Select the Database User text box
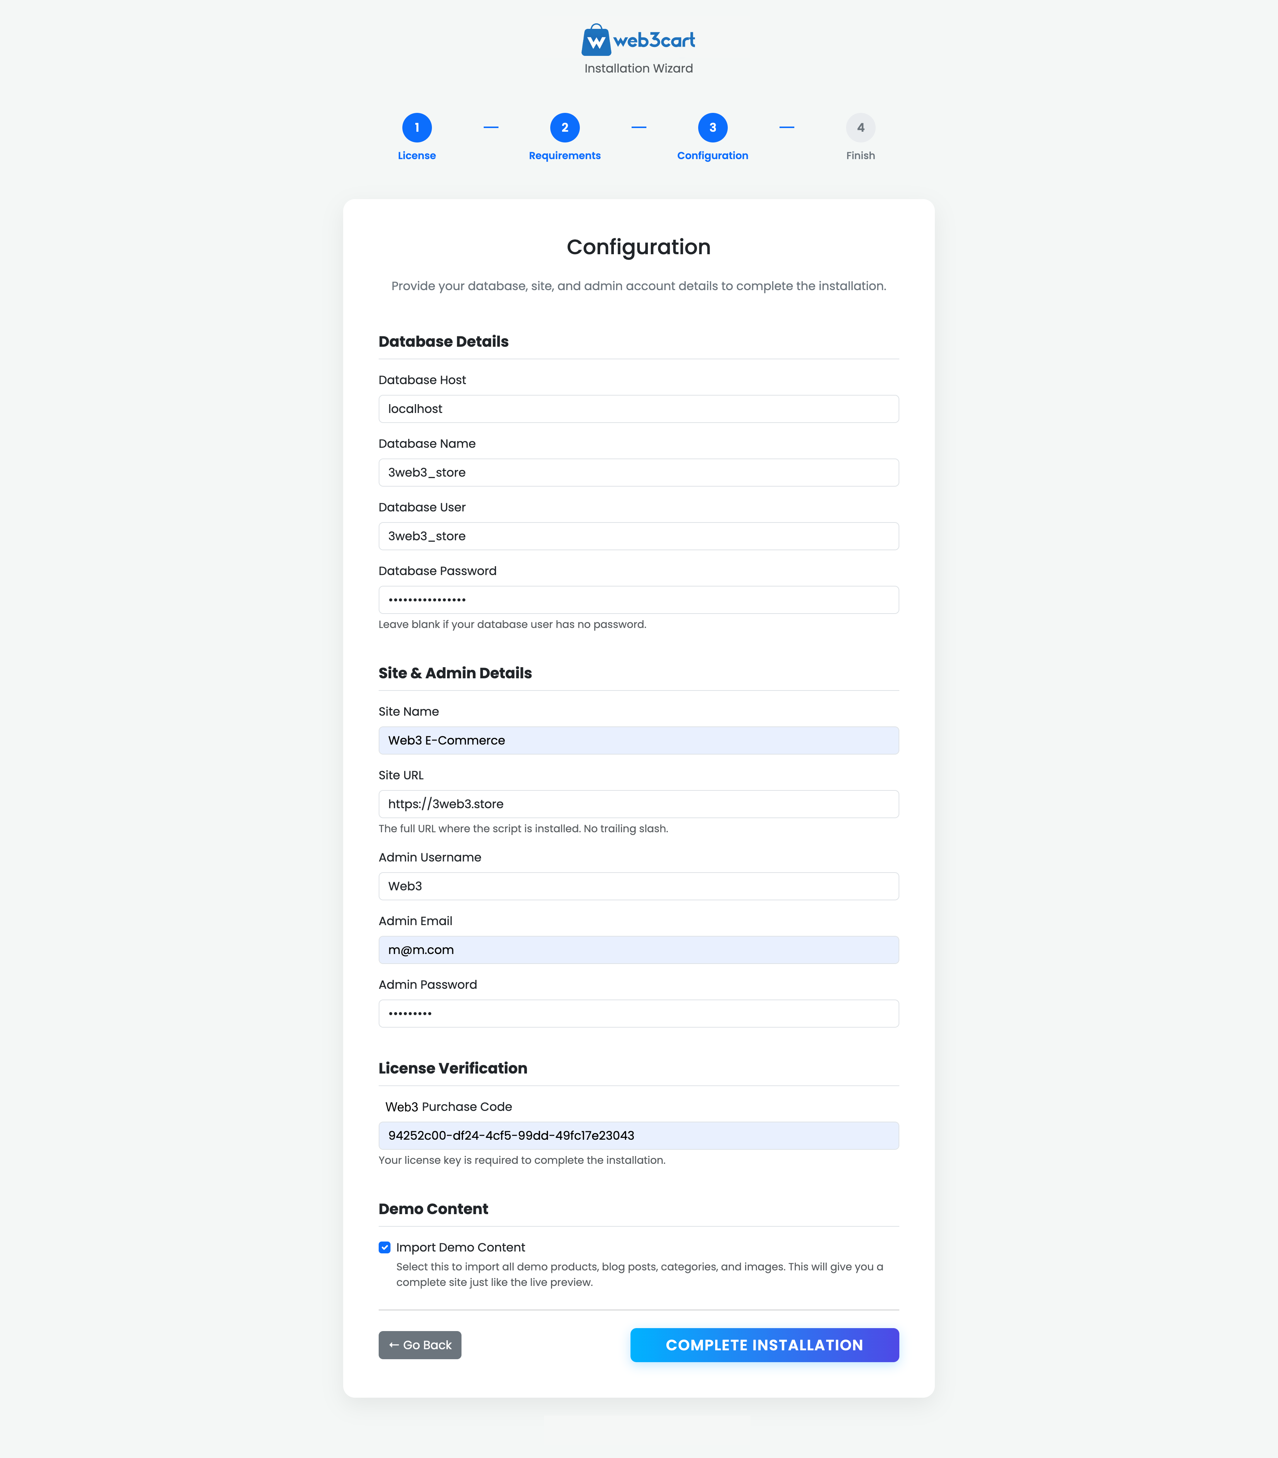The height and width of the screenshot is (1458, 1278). (x=638, y=537)
